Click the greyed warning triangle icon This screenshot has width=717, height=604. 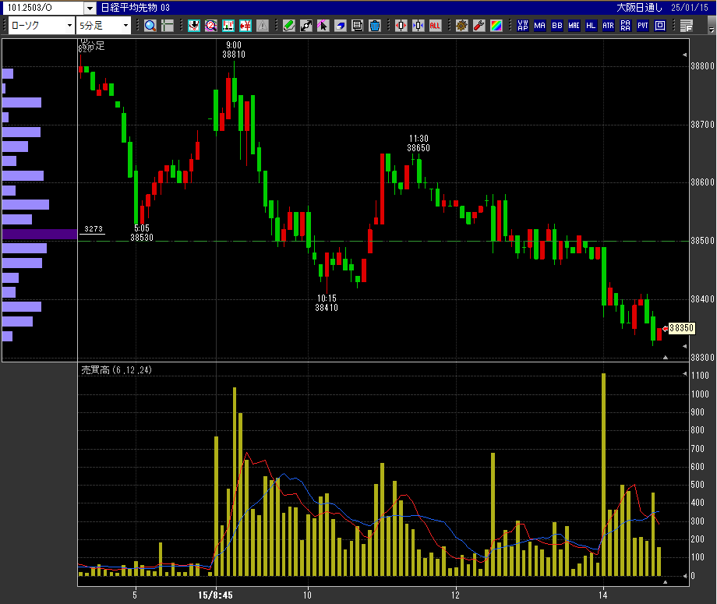263,26
